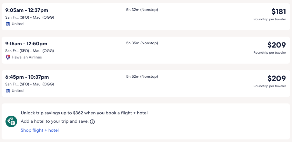Select the 6:45pm - 10:37pm United flight
292x142 pixels.
pyautogui.click(x=27, y=77)
